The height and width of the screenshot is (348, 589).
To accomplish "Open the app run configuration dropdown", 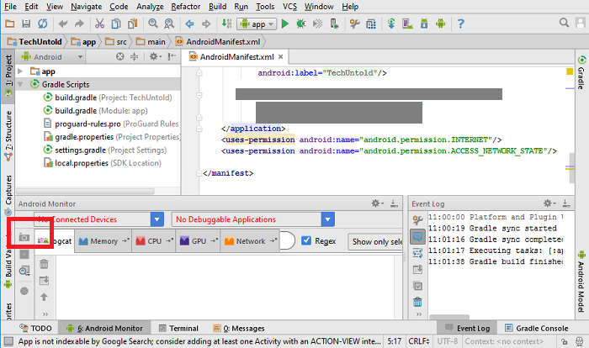I will click(x=257, y=24).
